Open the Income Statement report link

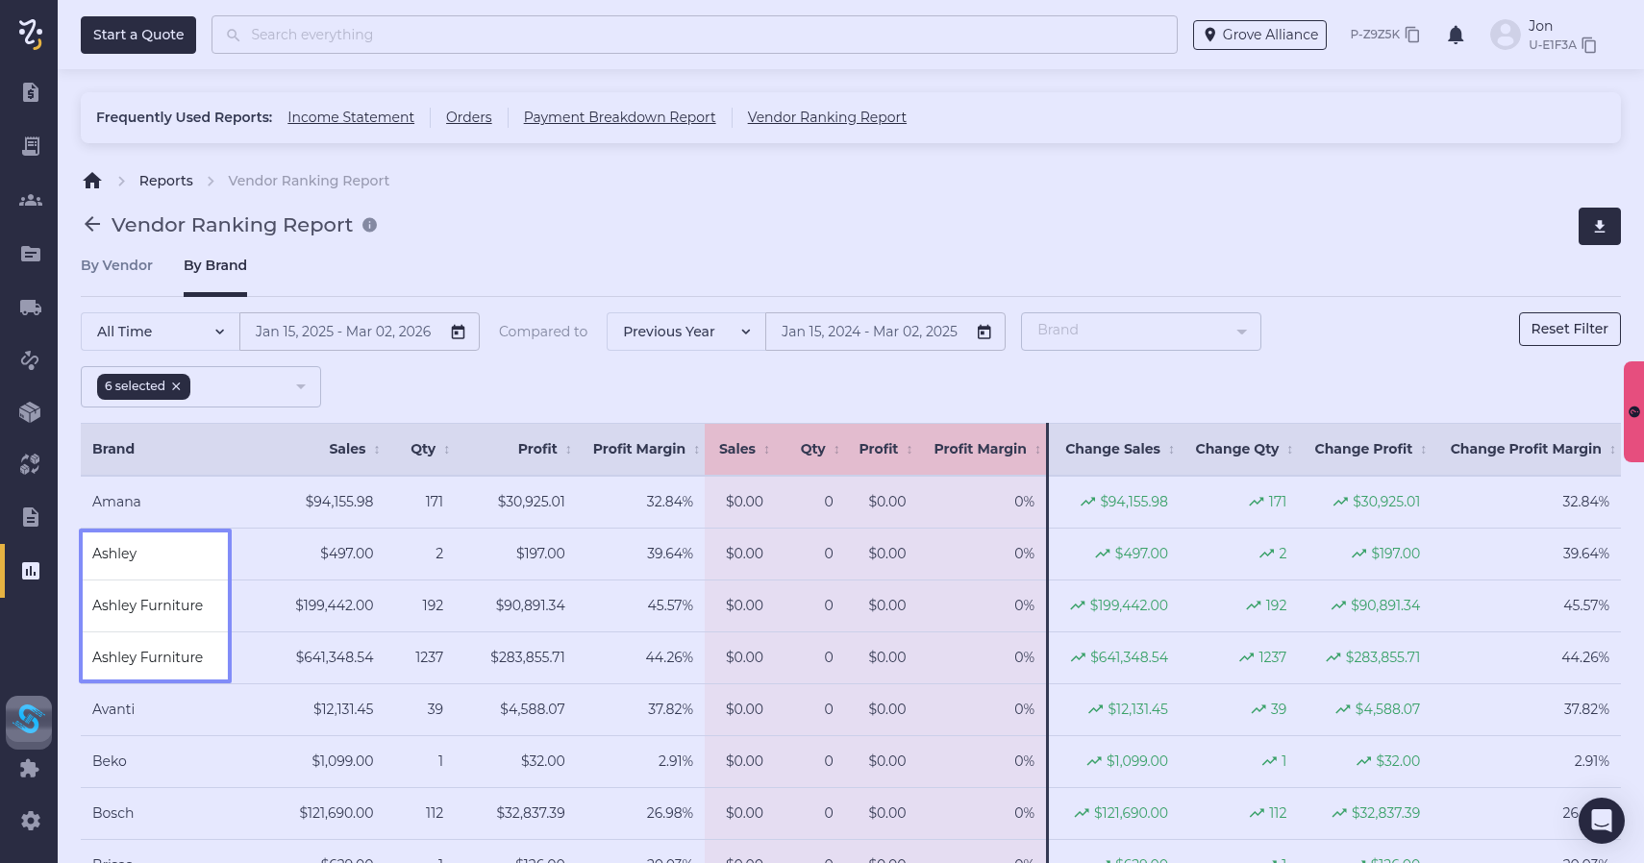(351, 117)
